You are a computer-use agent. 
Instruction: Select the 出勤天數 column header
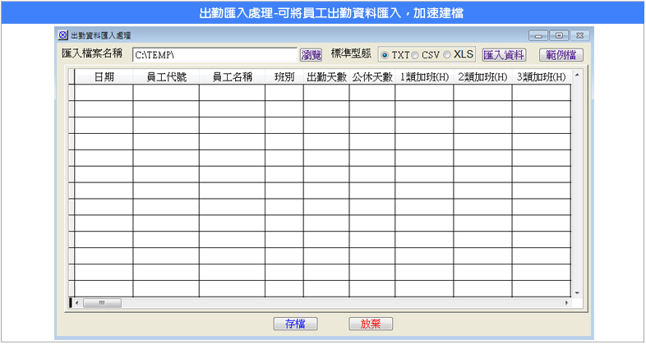pos(325,77)
